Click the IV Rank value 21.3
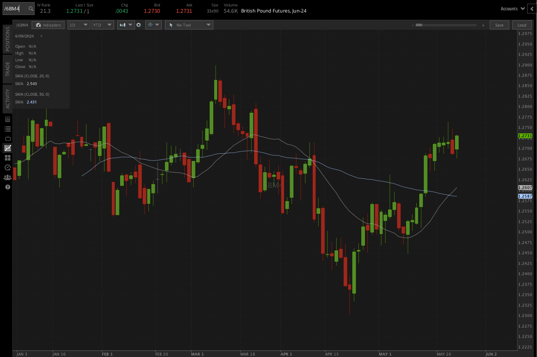Screen dimensions: 537x357 coord(45,11)
